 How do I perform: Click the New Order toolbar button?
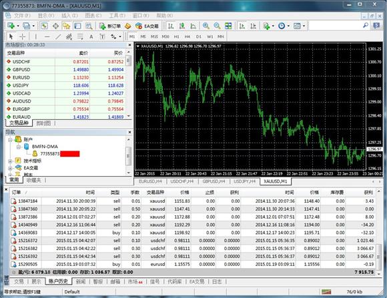coord(110,26)
